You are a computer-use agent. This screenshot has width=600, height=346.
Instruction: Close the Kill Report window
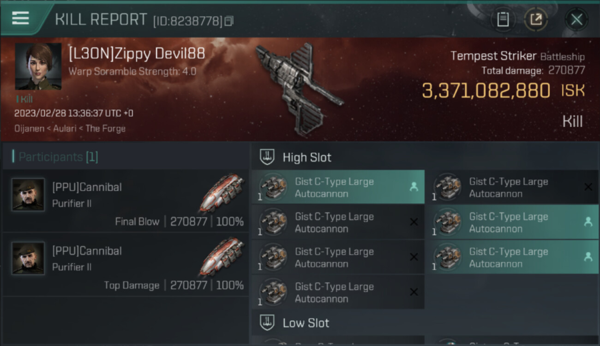(x=576, y=19)
